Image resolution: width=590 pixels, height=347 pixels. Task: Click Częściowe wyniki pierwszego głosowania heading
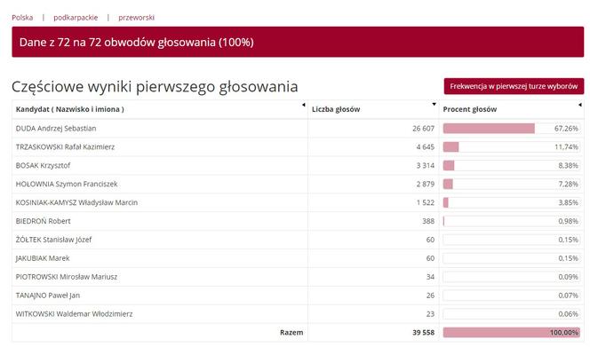pos(155,86)
